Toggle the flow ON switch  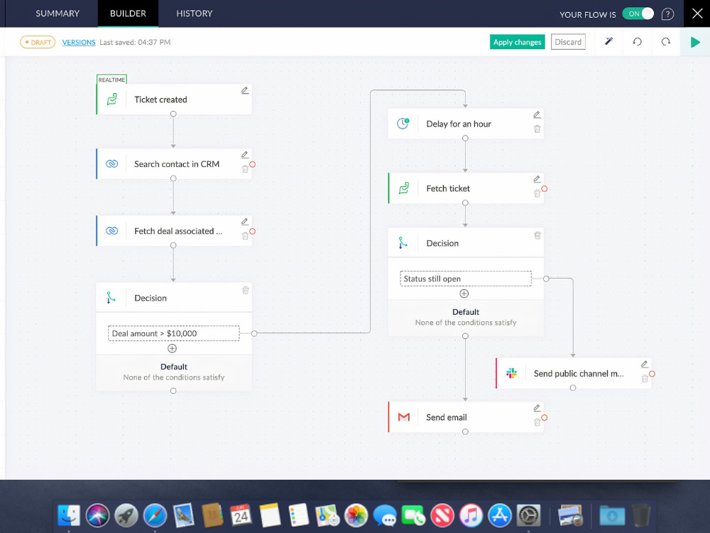638,14
